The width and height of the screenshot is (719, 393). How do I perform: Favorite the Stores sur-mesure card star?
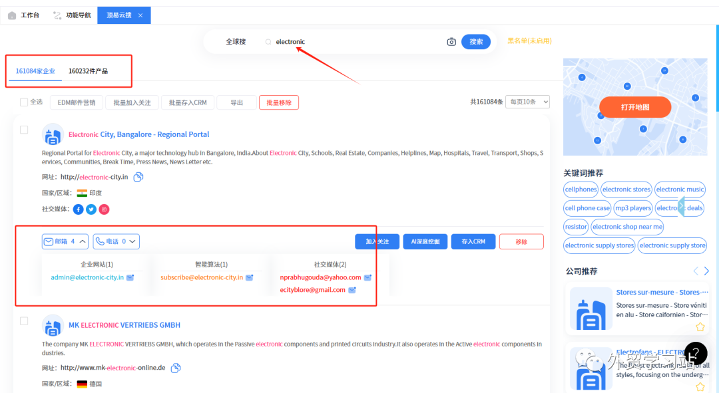pyautogui.click(x=700, y=327)
